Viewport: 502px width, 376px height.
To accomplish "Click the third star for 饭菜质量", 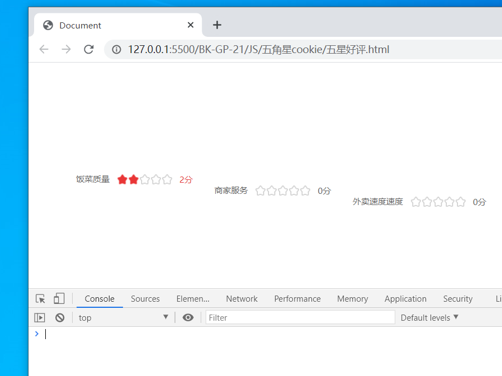I will click(x=145, y=179).
